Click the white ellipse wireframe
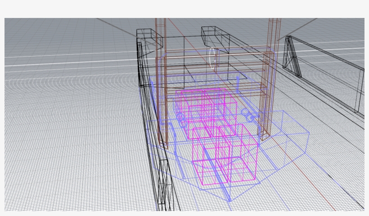The image size is (369, 216). click(213, 58)
